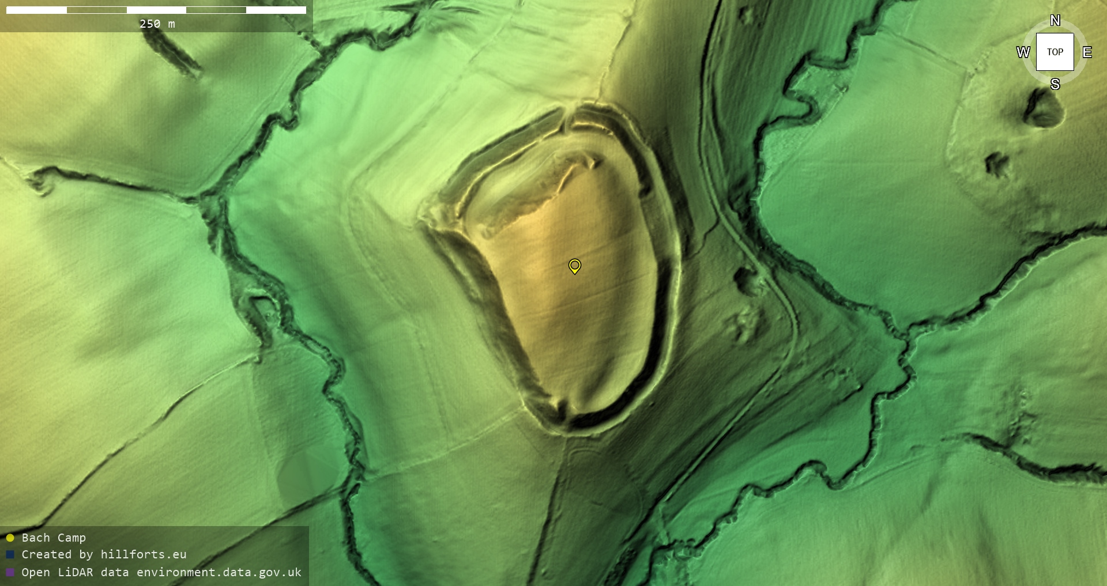Viewport: 1107px width, 586px height.
Task: Click the S compass direction label
Action: tap(1055, 84)
